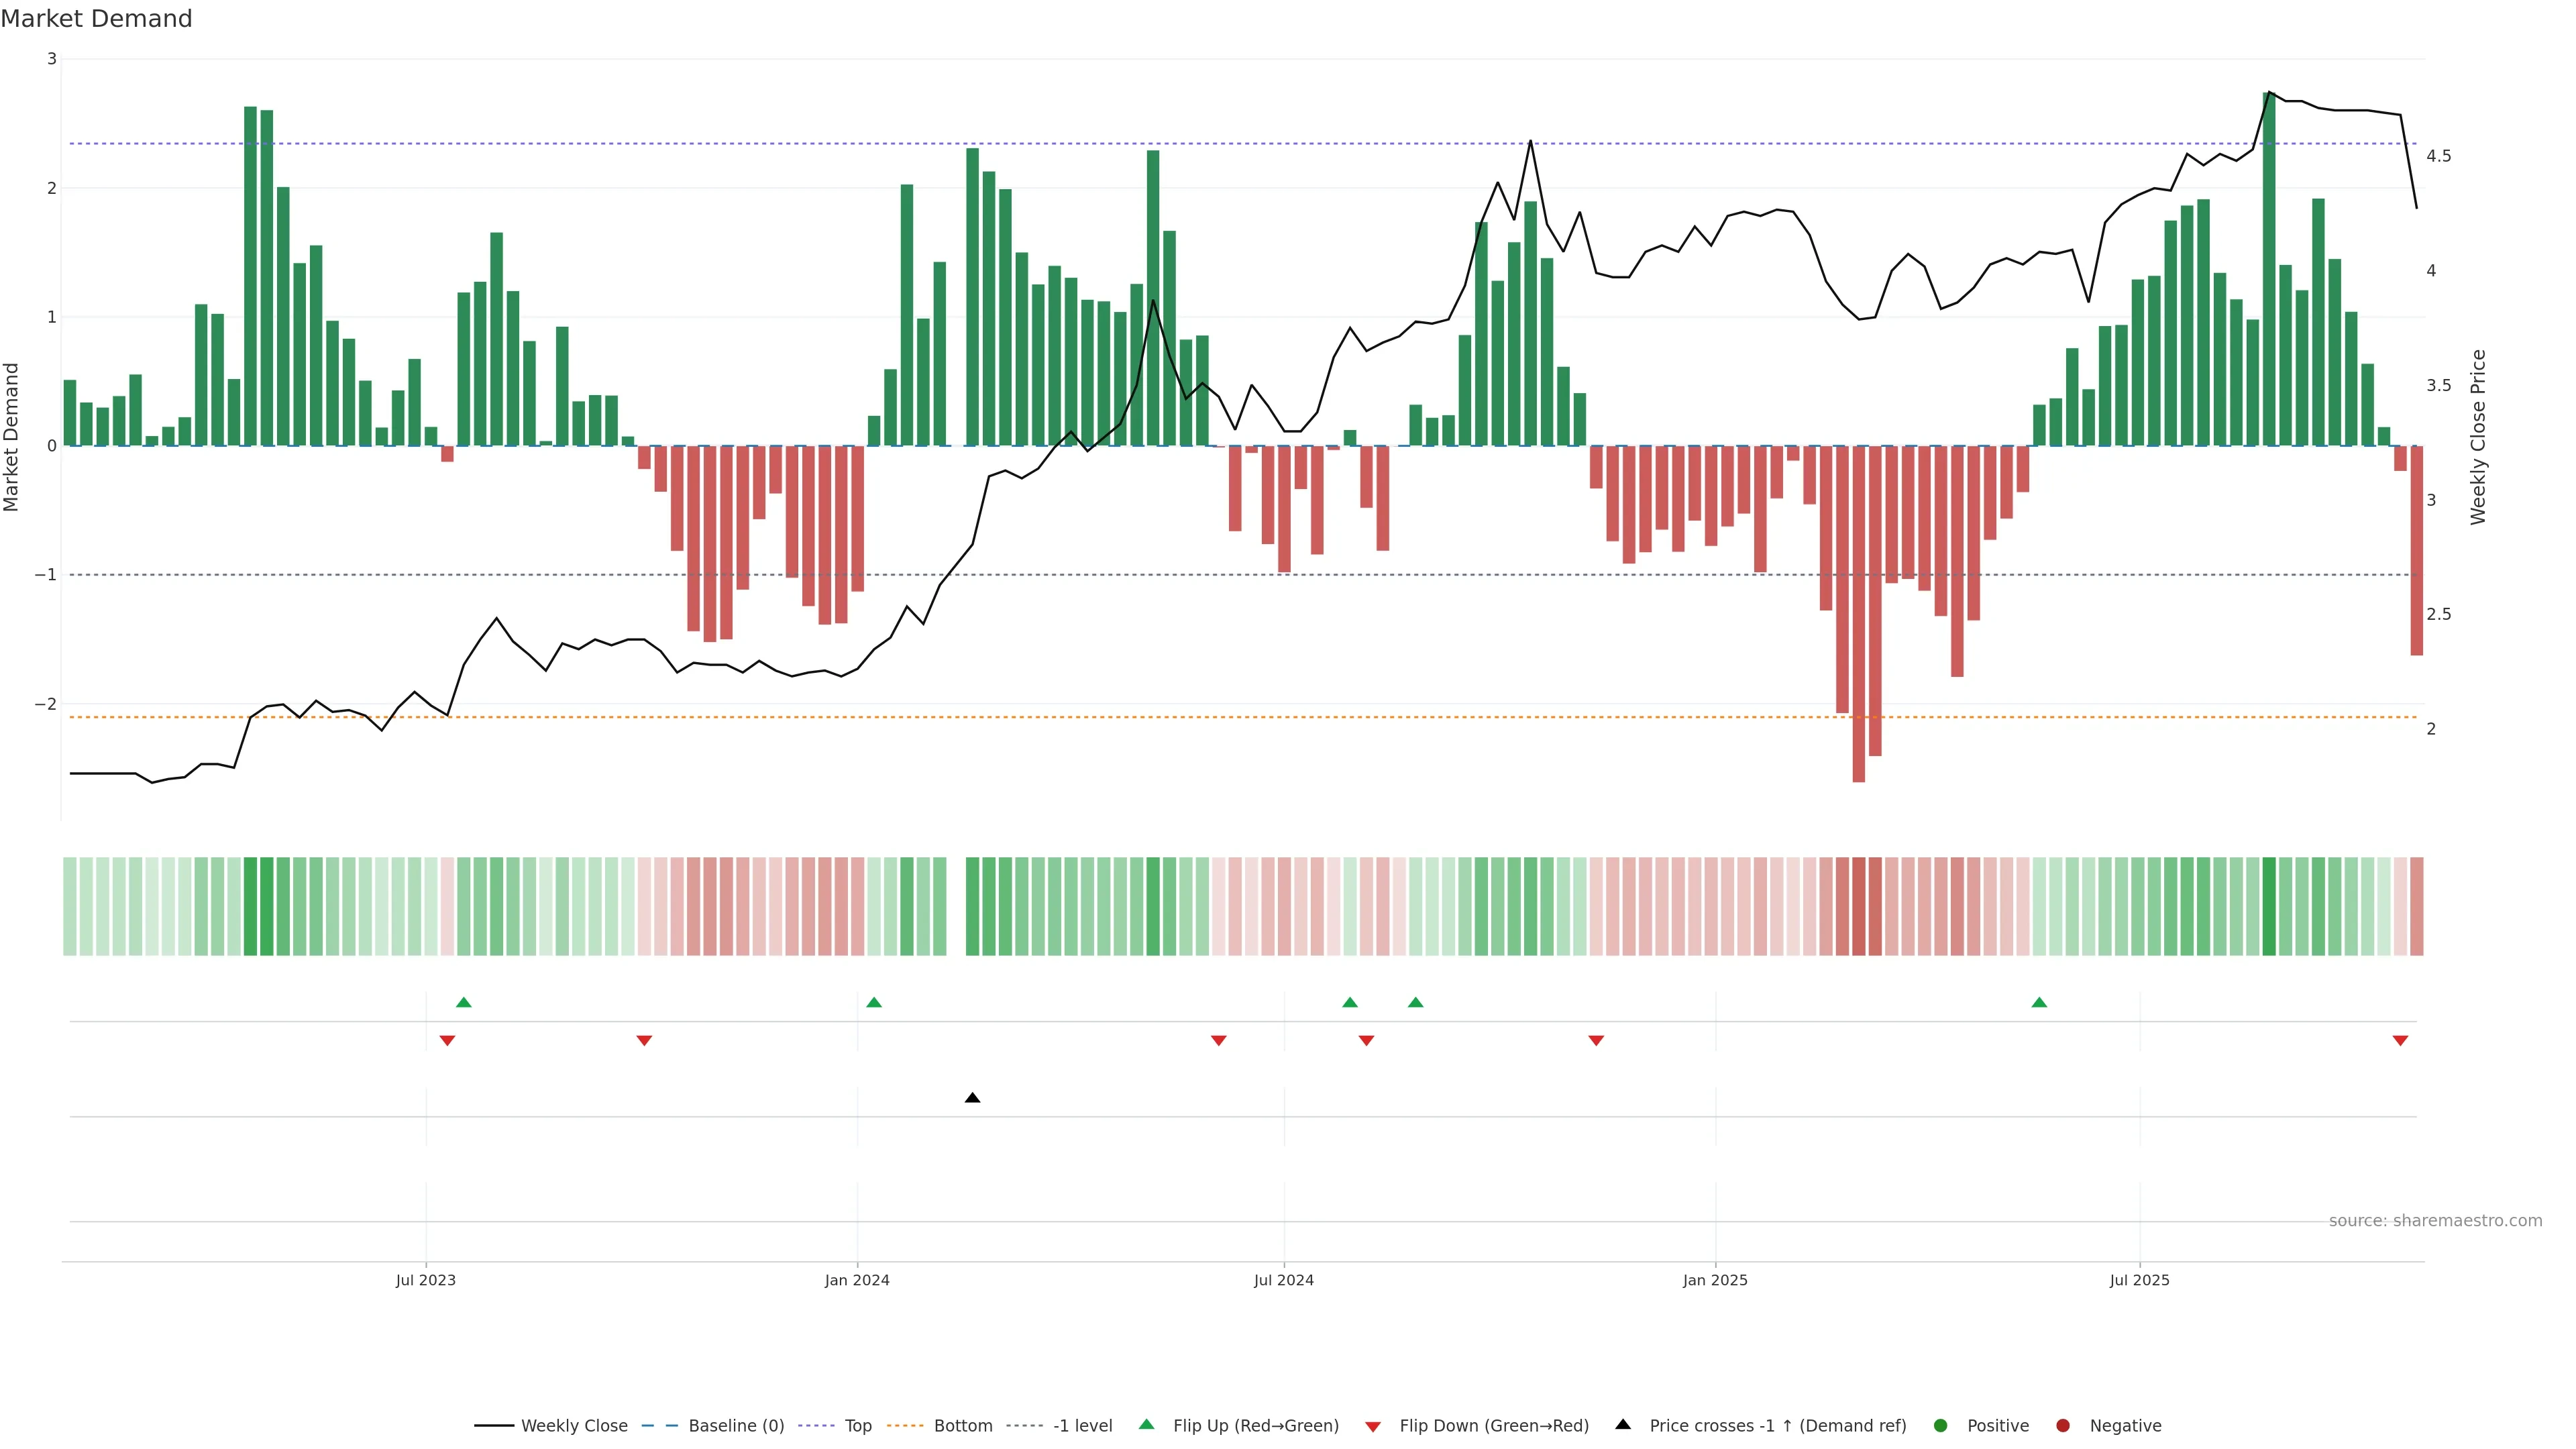Click the darkest red heatmap strip cell
The image size is (2576, 1449).
coord(1858,906)
